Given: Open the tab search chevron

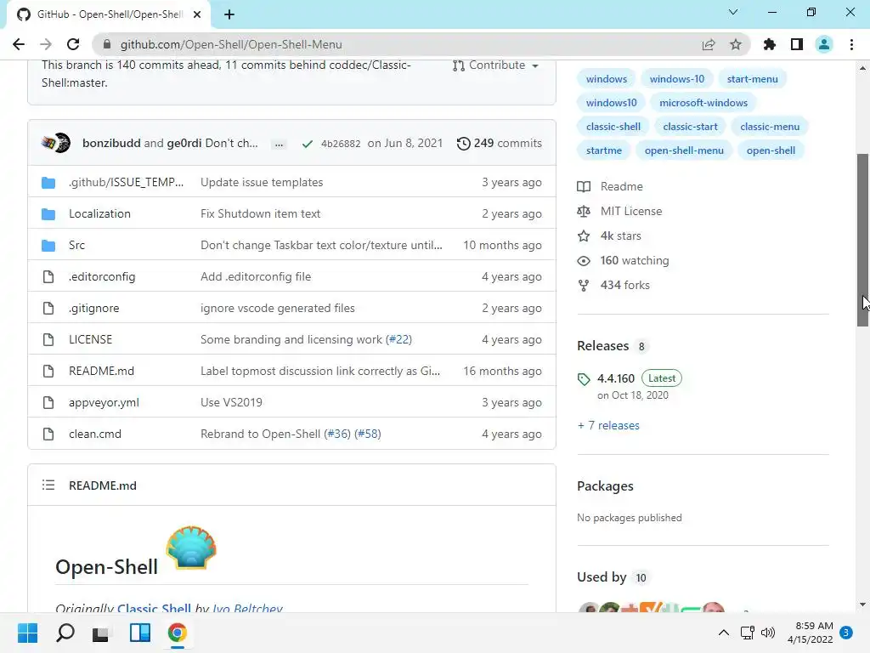Looking at the screenshot, I should click(x=733, y=12).
